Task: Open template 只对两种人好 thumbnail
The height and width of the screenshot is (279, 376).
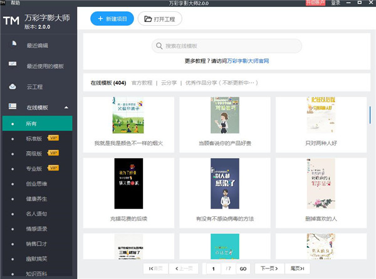Action: [x=321, y=115]
